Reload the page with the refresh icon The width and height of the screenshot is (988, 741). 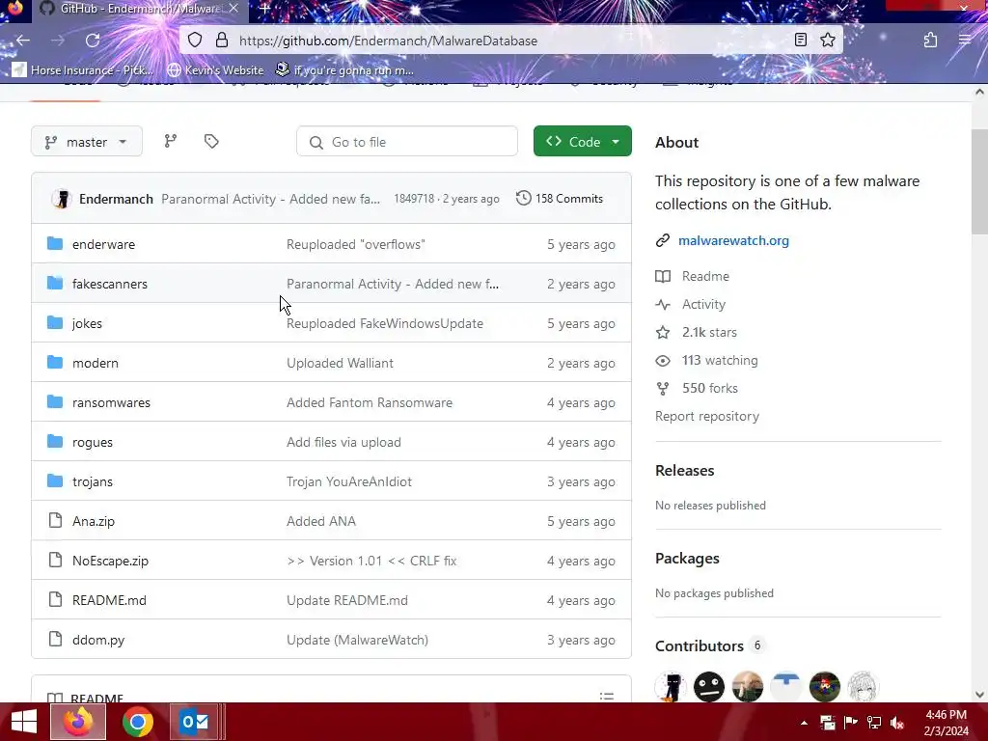(x=93, y=41)
